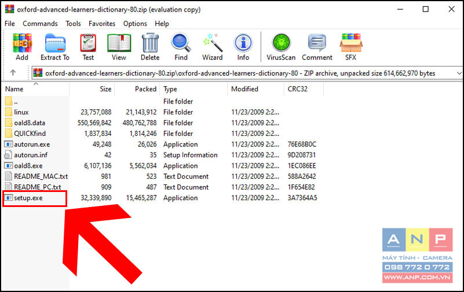The image size is (464, 292).
Task: Click CRC32 value 3A7364A5
Action: [302, 198]
